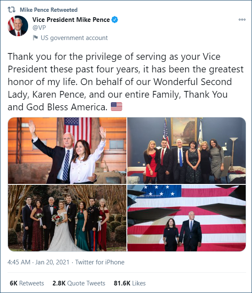Click the government account flag icon
Screen dimensions: 252x293
tap(36, 38)
